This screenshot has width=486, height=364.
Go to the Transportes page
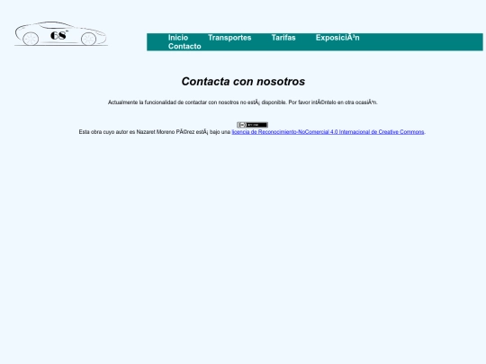(x=229, y=38)
